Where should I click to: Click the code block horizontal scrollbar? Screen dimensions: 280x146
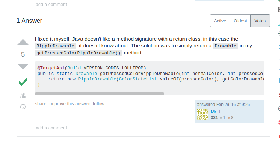(99, 93)
